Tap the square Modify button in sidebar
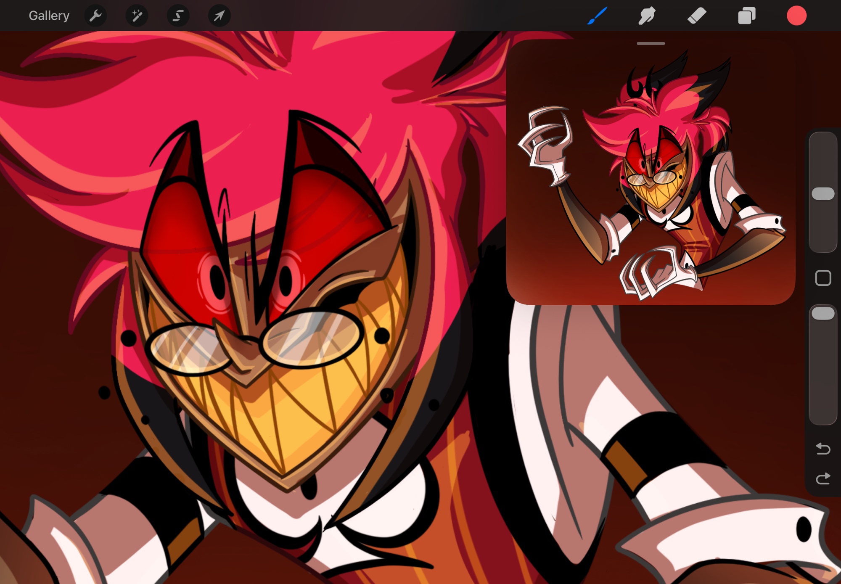The image size is (841, 584). click(823, 278)
